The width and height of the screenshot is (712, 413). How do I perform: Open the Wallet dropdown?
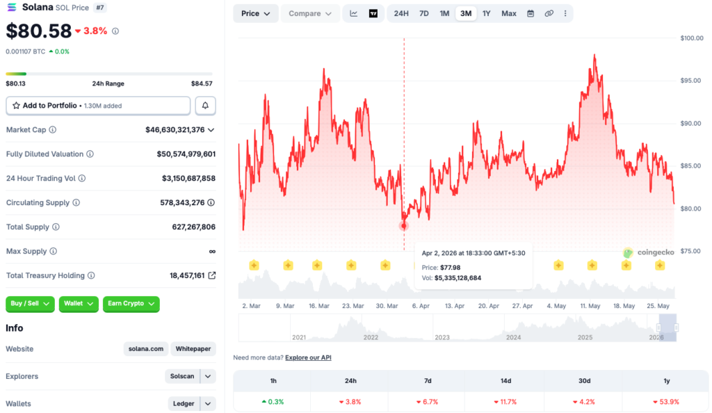tap(79, 304)
